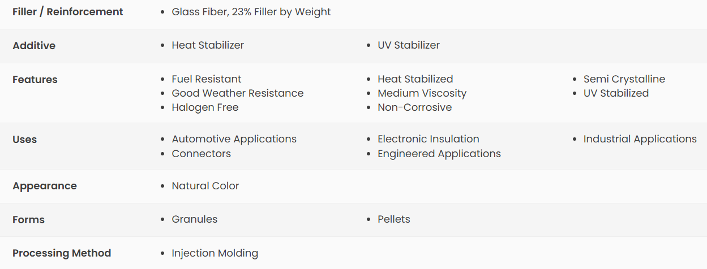Click the Natural Color appearance value
Screen dimensions: 707x269
205,186
